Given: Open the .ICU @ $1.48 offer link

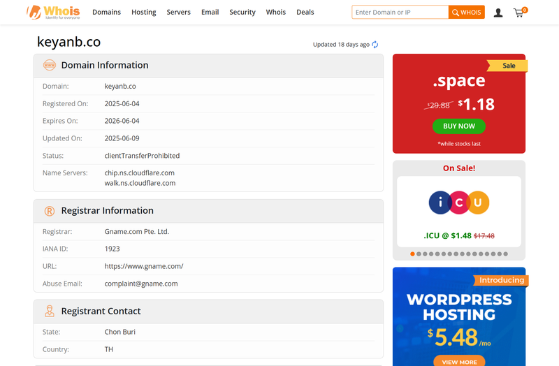Looking at the screenshot, I should click(x=459, y=235).
